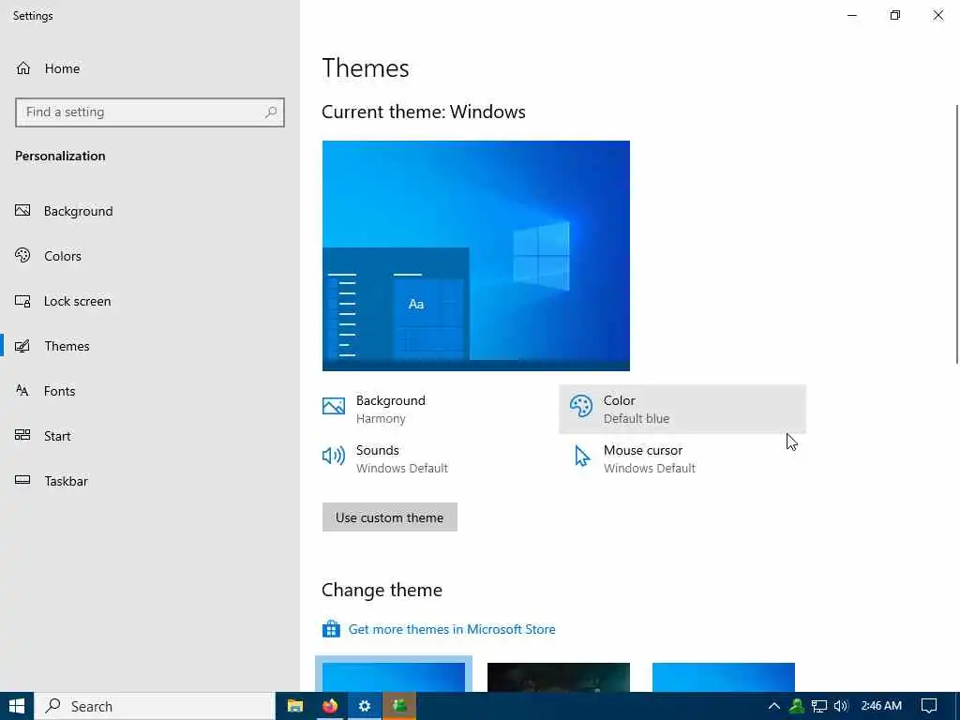Click the Taskbar icon in sidebar

22,480
